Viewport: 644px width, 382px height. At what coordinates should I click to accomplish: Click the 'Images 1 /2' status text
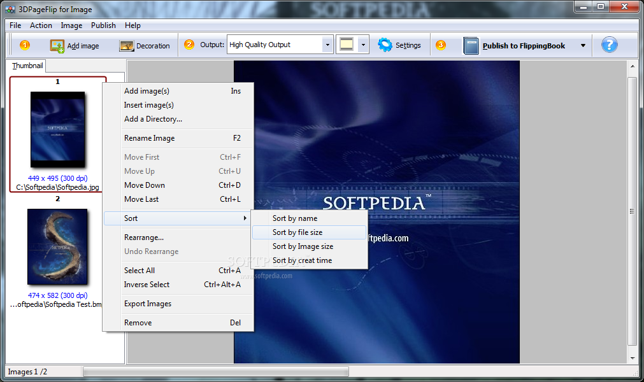point(27,372)
